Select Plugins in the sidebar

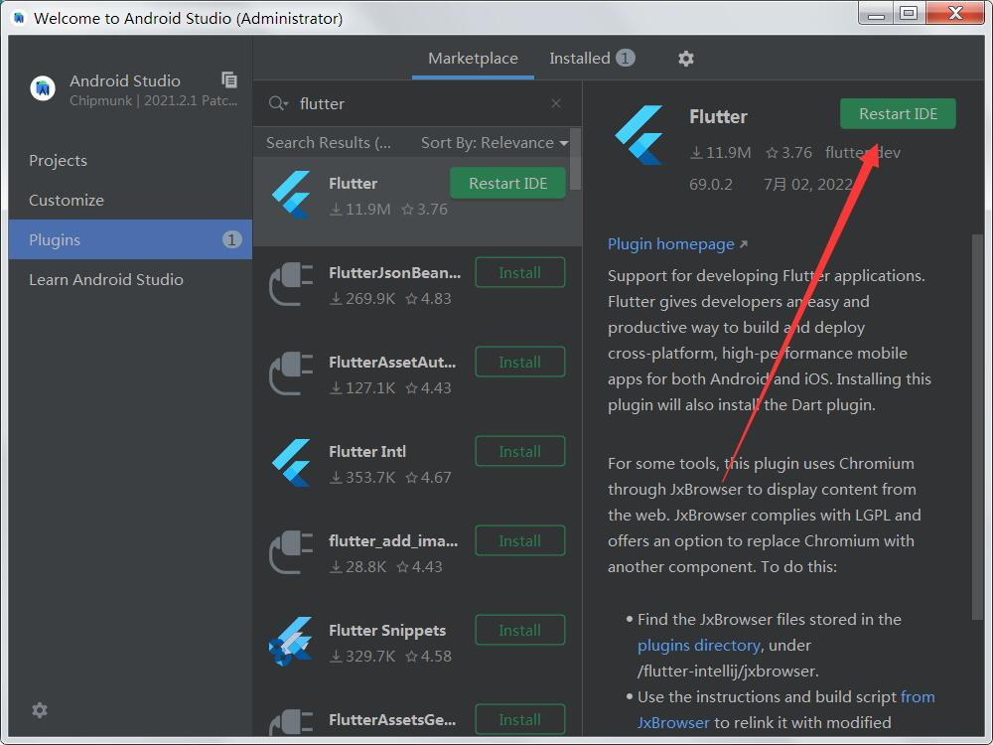click(x=130, y=240)
